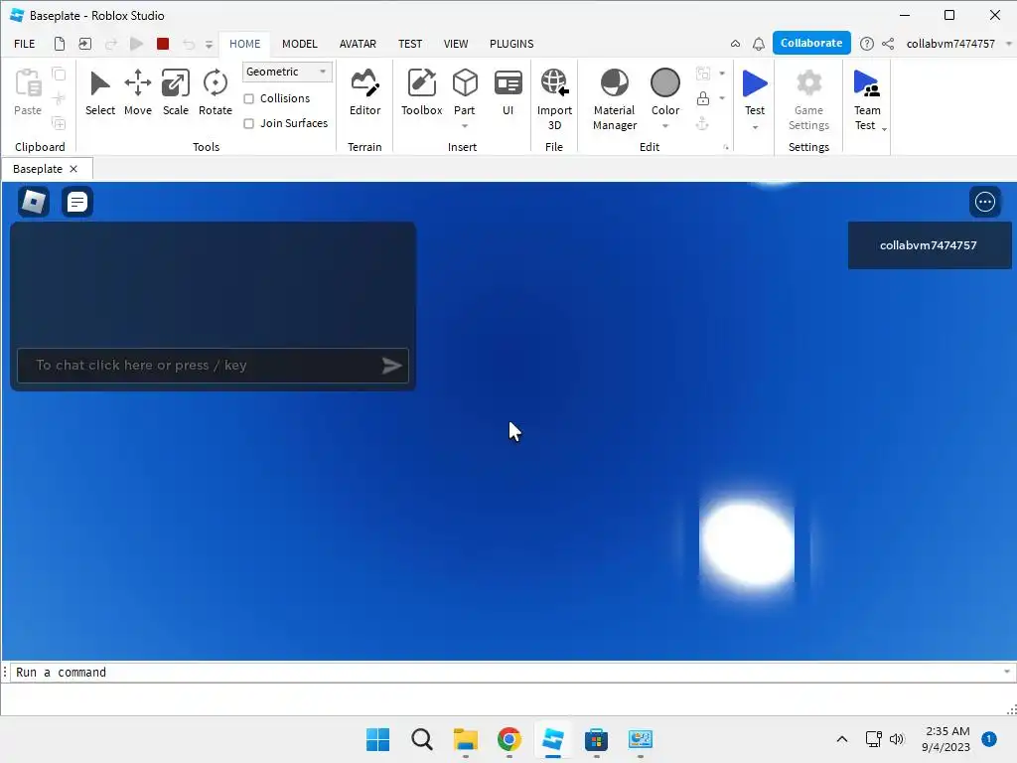The image size is (1017, 763).
Task: Switch to the PLUGINS ribbon tab
Action: click(511, 44)
